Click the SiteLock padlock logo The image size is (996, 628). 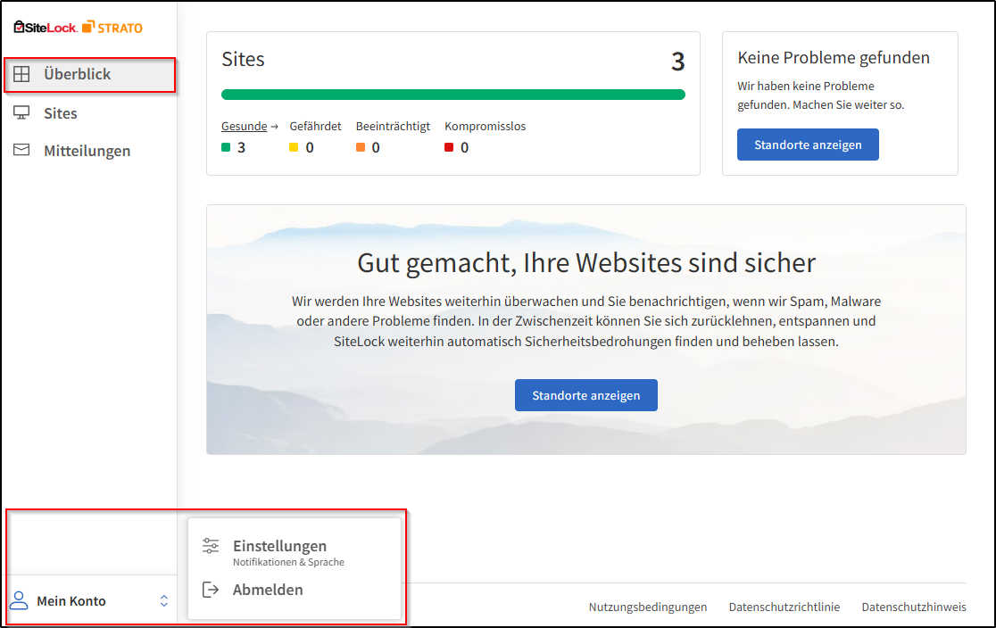(x=20, y=27)
